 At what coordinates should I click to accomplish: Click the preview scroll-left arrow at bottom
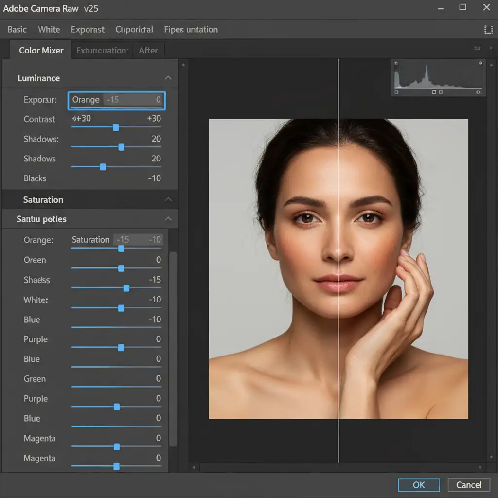point(194,468)
